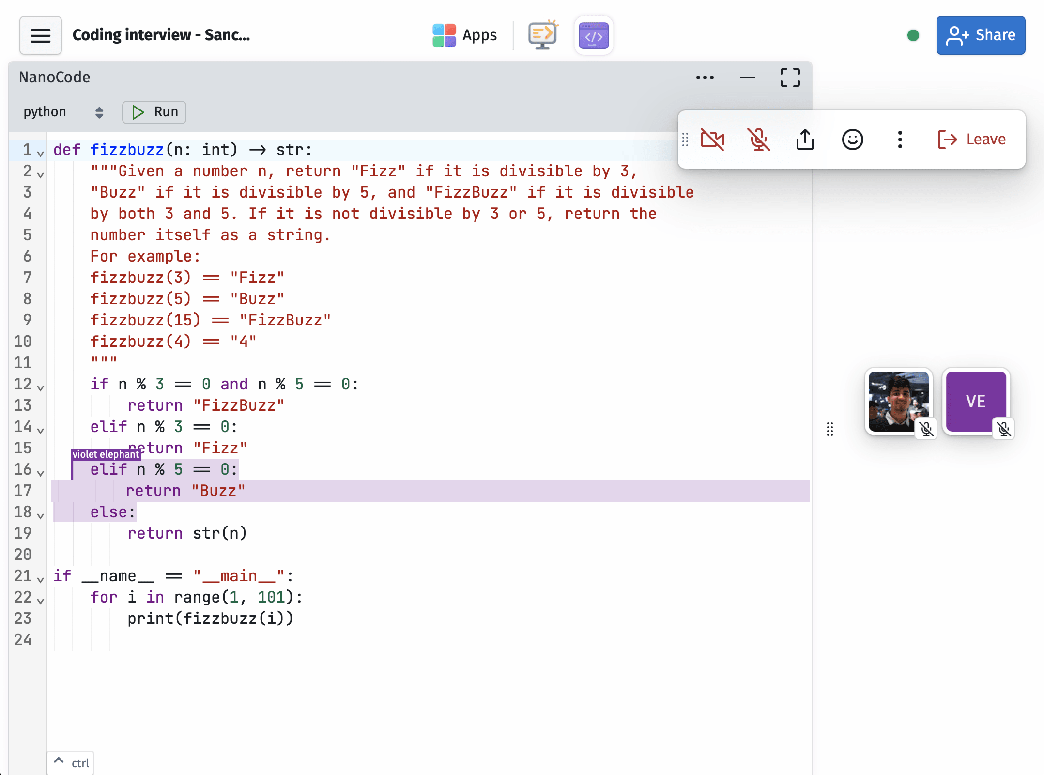Enter fullscreen for NanoCode panel
1044x775 pixels.
click(790, 77)
